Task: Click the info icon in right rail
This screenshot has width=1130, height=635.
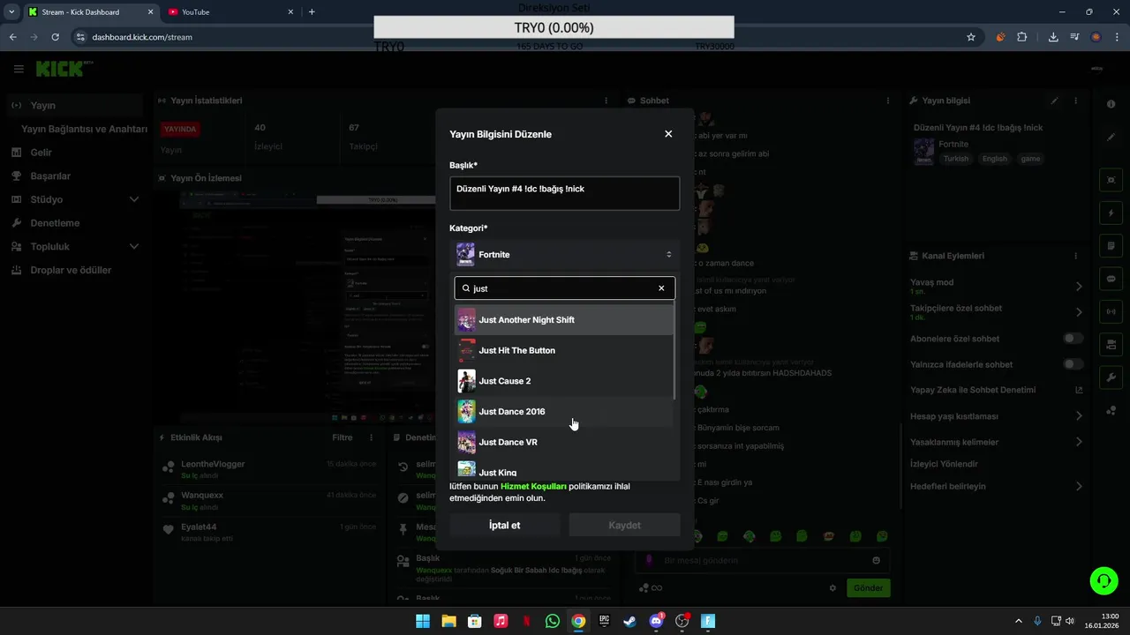Action: (x=1111, y=105)
